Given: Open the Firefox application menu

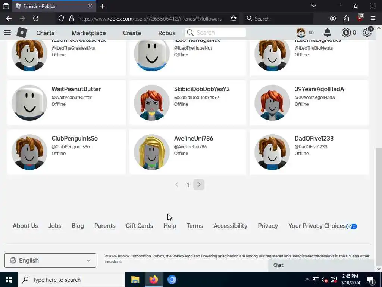Looking at the screenshot, I should 373,19.
